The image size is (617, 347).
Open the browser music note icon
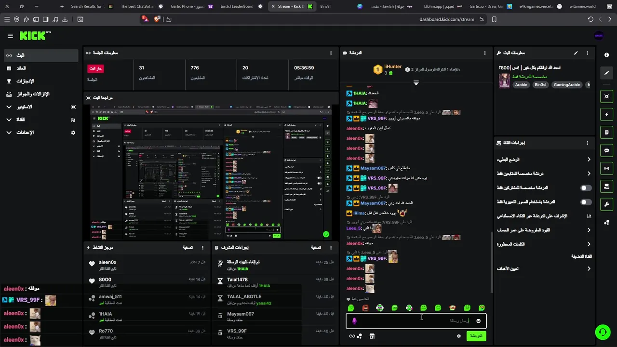pyautogui.click(x=55, y=19)
